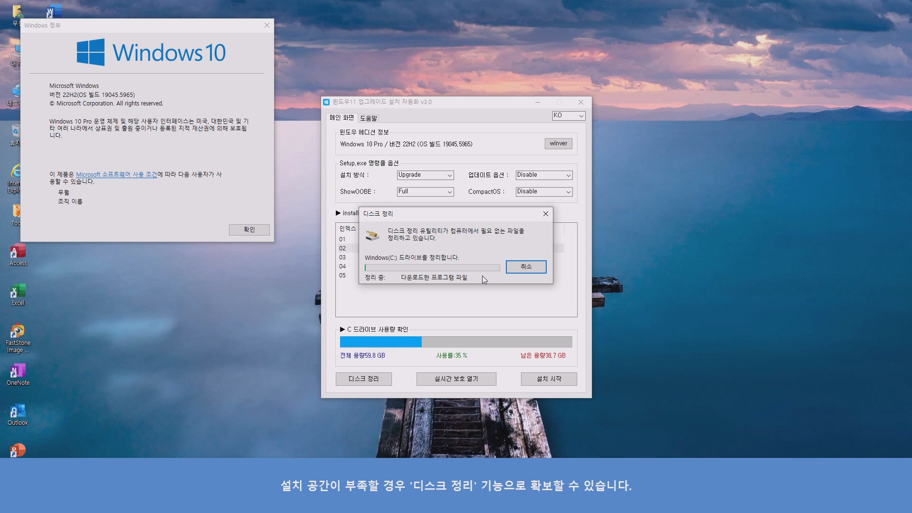Open the PowerPoint desktop shortcut

[x=18, y=450]
